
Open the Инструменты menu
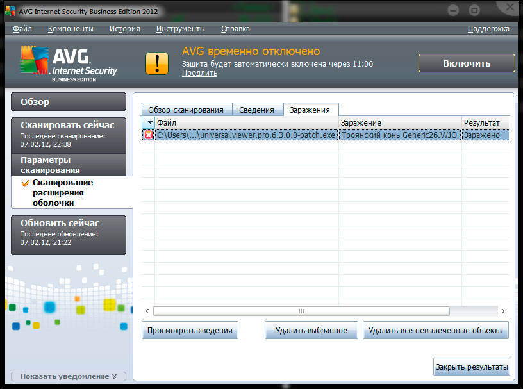[181, 29]
